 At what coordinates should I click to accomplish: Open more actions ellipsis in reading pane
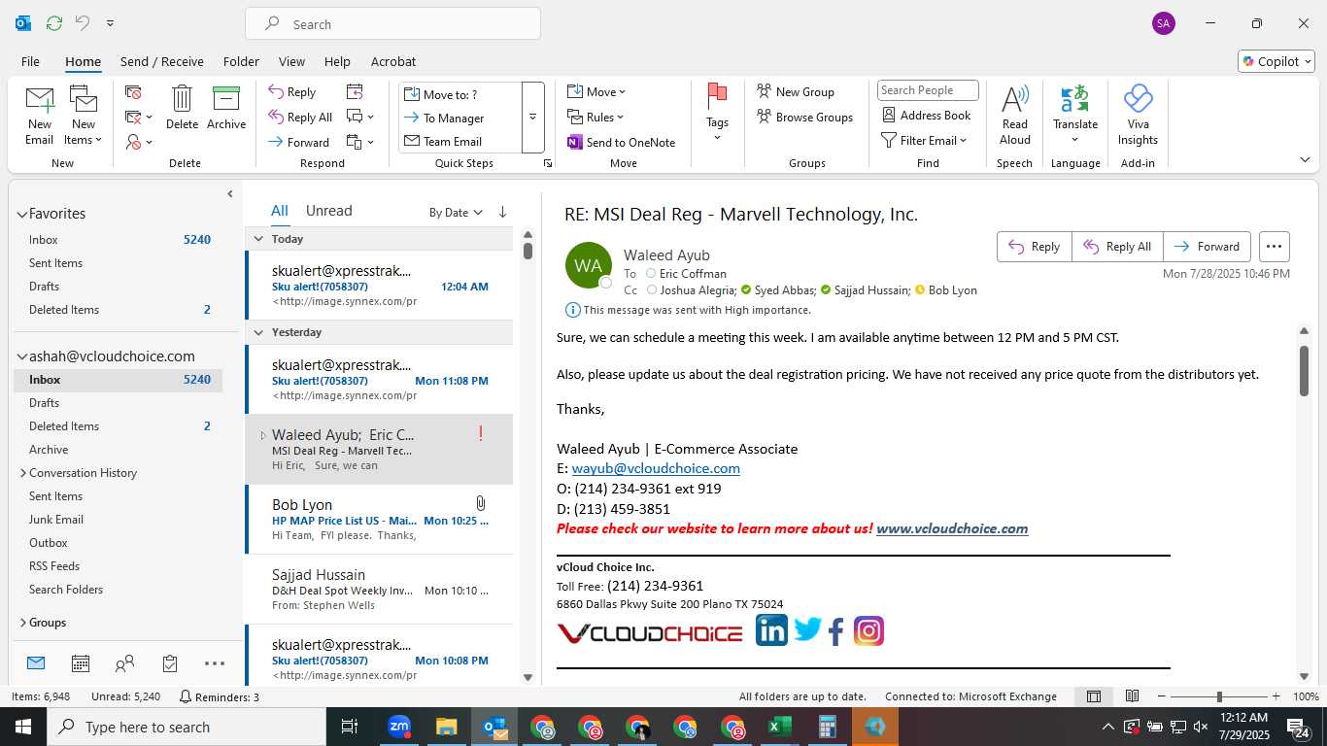pos(1275,247)
